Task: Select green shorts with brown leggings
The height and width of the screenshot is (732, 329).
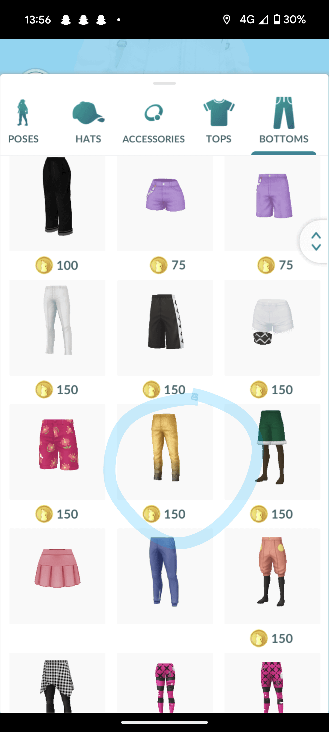Action: click(272, 452)
